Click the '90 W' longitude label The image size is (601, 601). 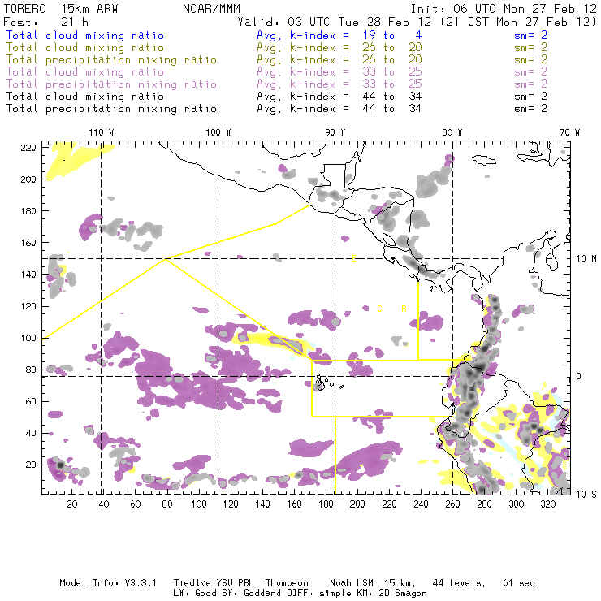(335, 132)
